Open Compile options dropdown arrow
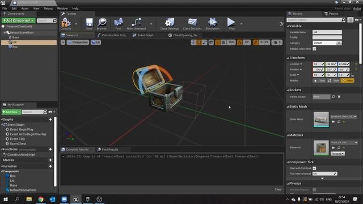Image resolution: width=363 pixels, height=204 pixels. (76, 24)
